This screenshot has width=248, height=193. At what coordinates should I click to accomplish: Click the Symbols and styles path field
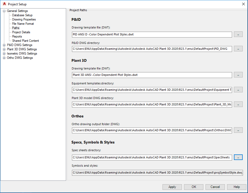(x=157, y=173)
